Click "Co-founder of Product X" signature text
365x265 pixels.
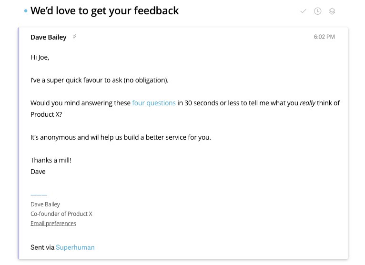point(61,214)
